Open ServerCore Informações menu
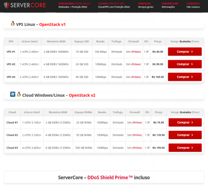Screen dimensions: 208x188 170,5
